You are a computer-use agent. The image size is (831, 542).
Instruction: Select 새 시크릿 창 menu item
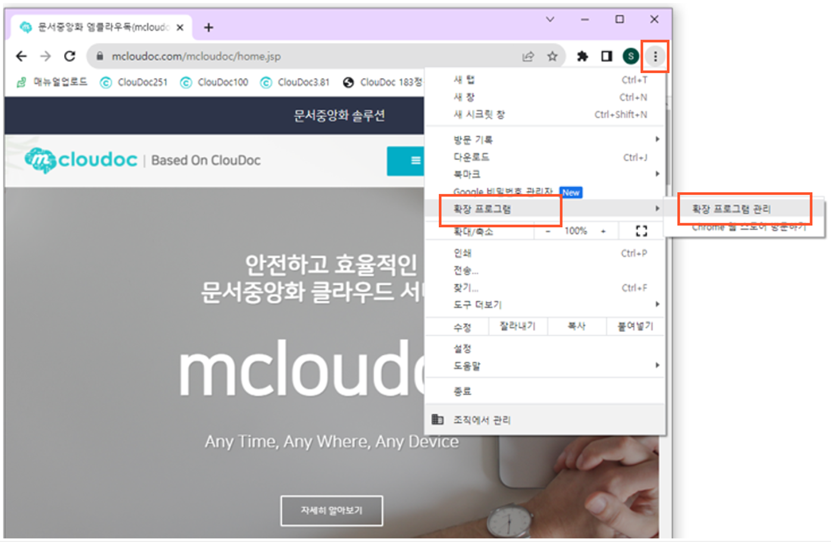pos(545,114)
